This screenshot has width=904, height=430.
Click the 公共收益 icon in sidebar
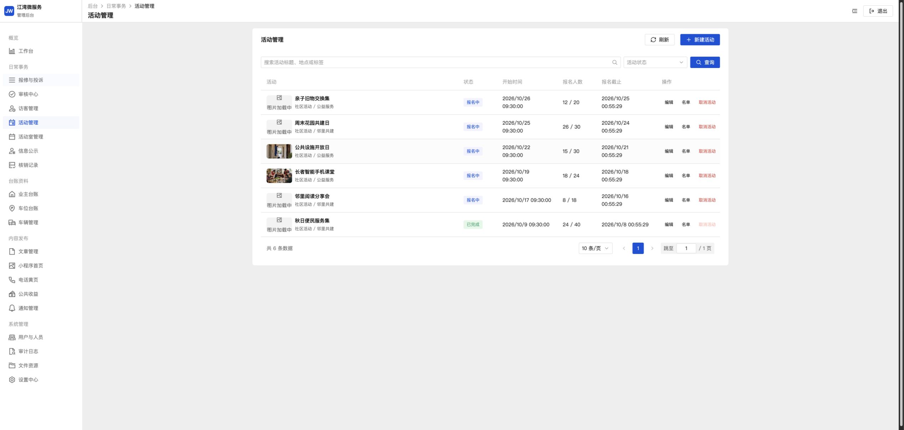(x=12, y=294)
